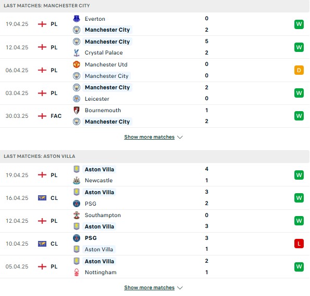Open the Aston Villa vs Newcastle match
Viewport: 310px width, 296px height.
155,175
